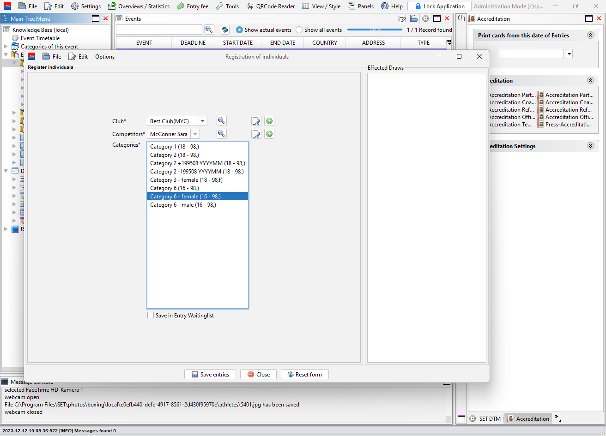Expand the Accreditation Settings section
The height and width of the screenshot is (436, 606).
tap(590, 146)
